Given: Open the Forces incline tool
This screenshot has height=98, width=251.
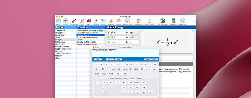Looking at the screenshot, I should click(x=82, y=22).
